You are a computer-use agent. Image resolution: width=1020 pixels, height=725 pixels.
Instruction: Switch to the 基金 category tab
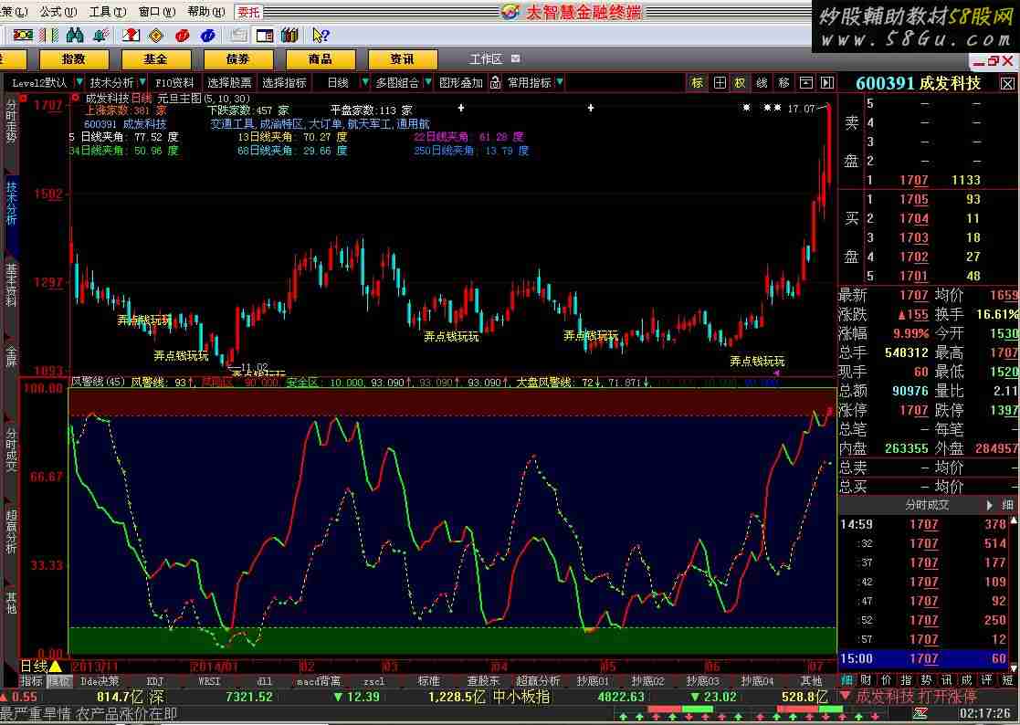click(155, 59)
